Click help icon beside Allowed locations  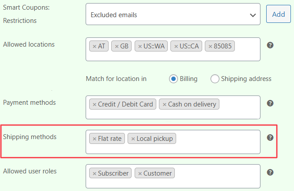click(271, 45)
